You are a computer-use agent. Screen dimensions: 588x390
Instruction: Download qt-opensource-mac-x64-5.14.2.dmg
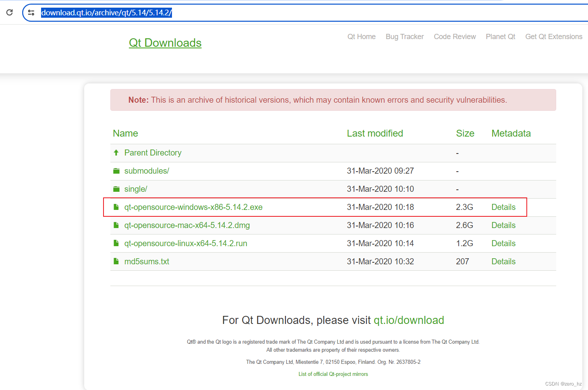pos(187,225)
